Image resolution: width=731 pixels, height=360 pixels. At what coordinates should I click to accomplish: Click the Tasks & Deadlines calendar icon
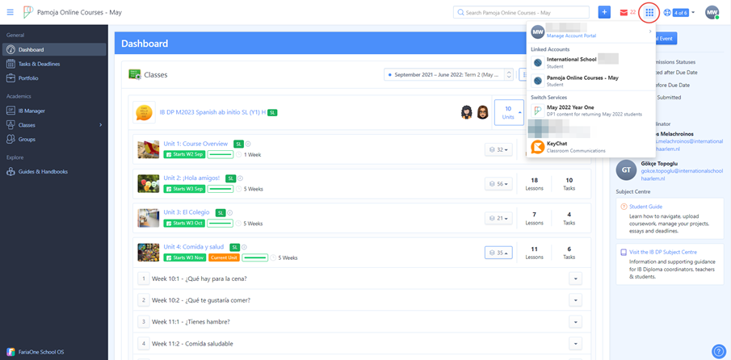(x=11, y=64)
